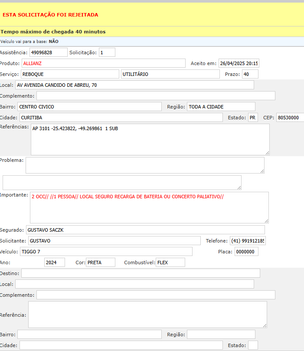Focus the Bairro field showing CENTRO CIVICO
This screenshot has width=304, height=351.
[89, 107]
